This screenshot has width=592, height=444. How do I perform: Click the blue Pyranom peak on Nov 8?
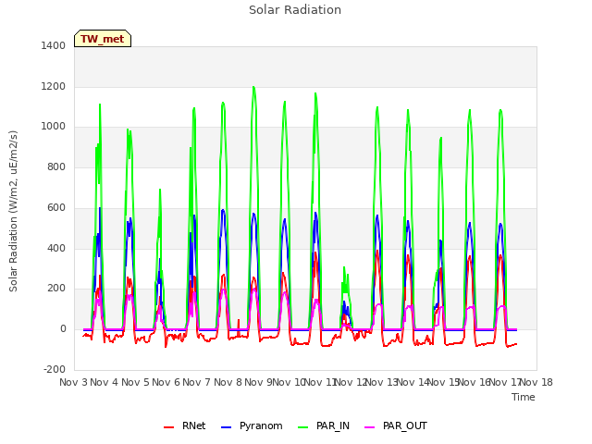point(223,210)
